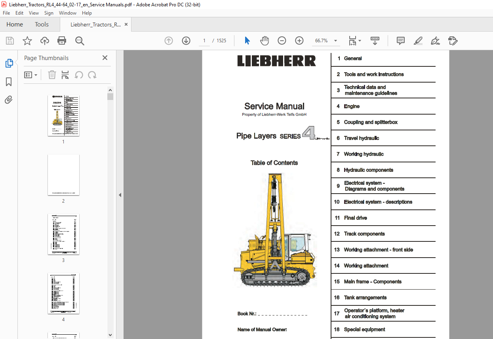Print the document
Image resolution: width=493 pixels, height=339 pixels.
pos(62,41)
